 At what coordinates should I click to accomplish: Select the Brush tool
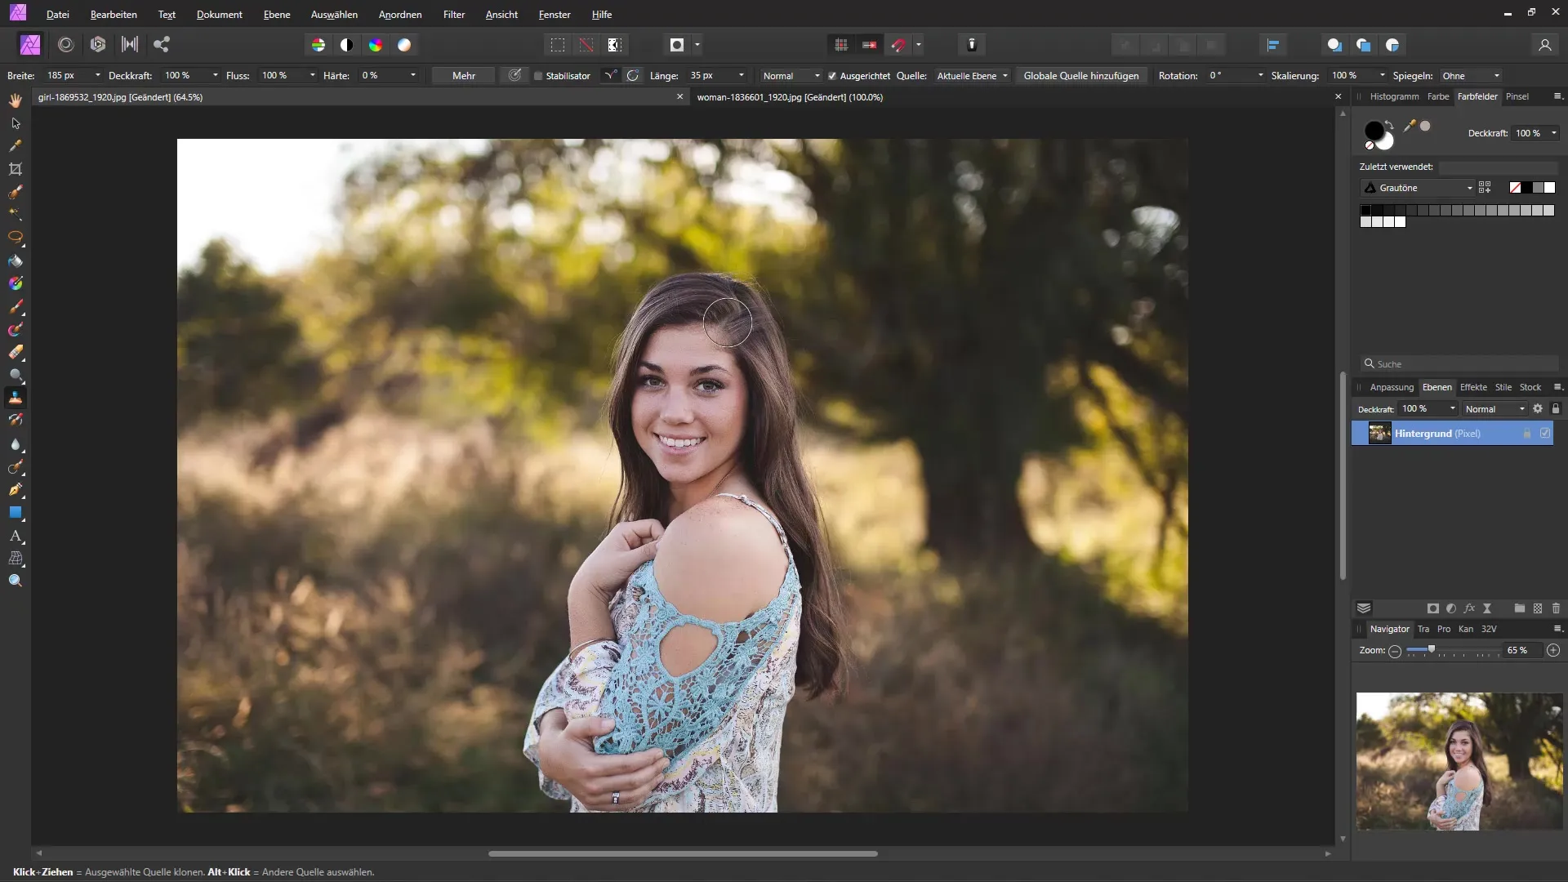pyautogui.click(x=15, y=306)
